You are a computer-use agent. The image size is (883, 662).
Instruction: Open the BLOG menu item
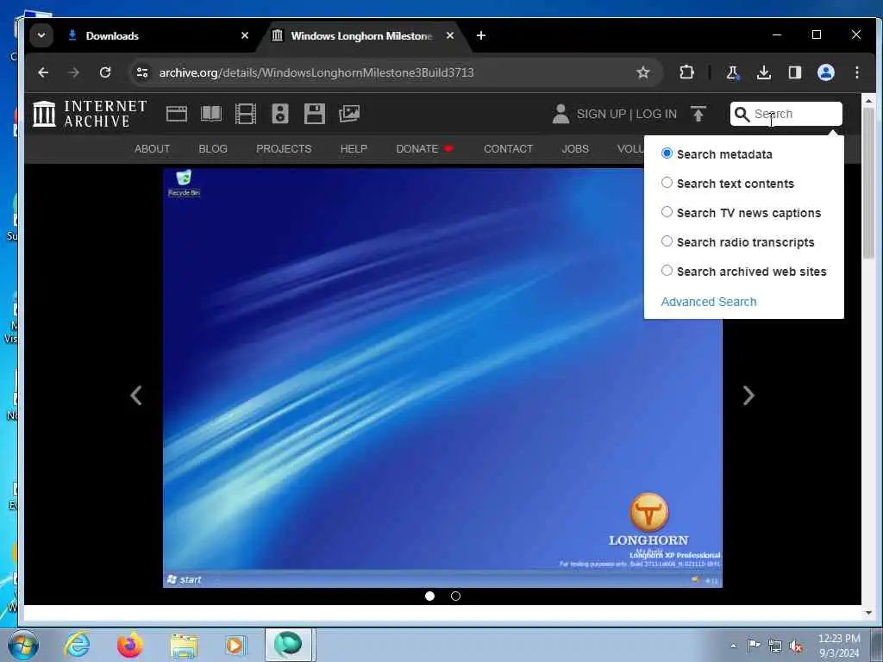(213, 148)
